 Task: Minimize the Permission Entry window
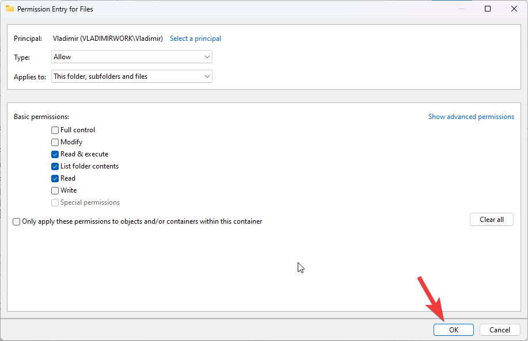(x=461, y=9)
